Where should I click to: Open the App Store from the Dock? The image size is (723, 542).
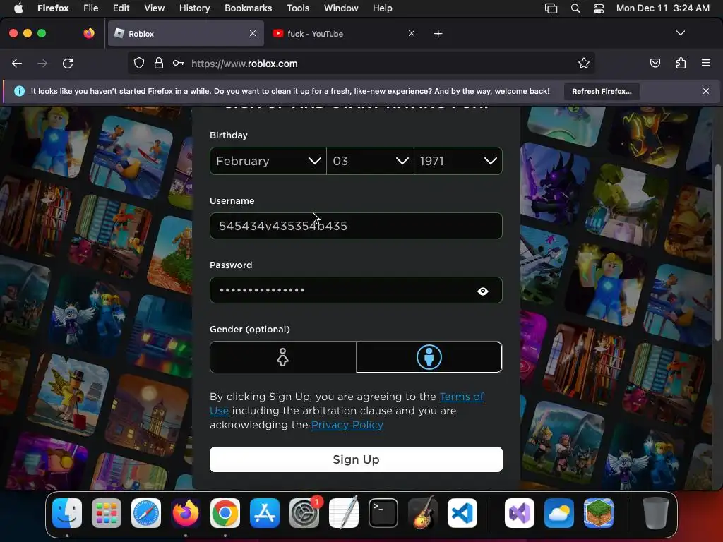pyautogui.click(x=265, y=513)
